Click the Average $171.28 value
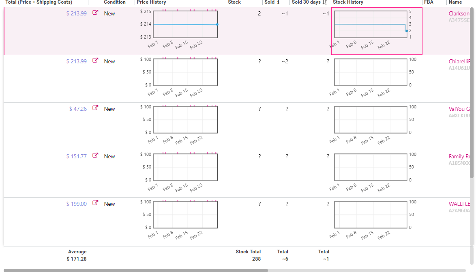The image size is (476, 272). [x=77, y=259]
